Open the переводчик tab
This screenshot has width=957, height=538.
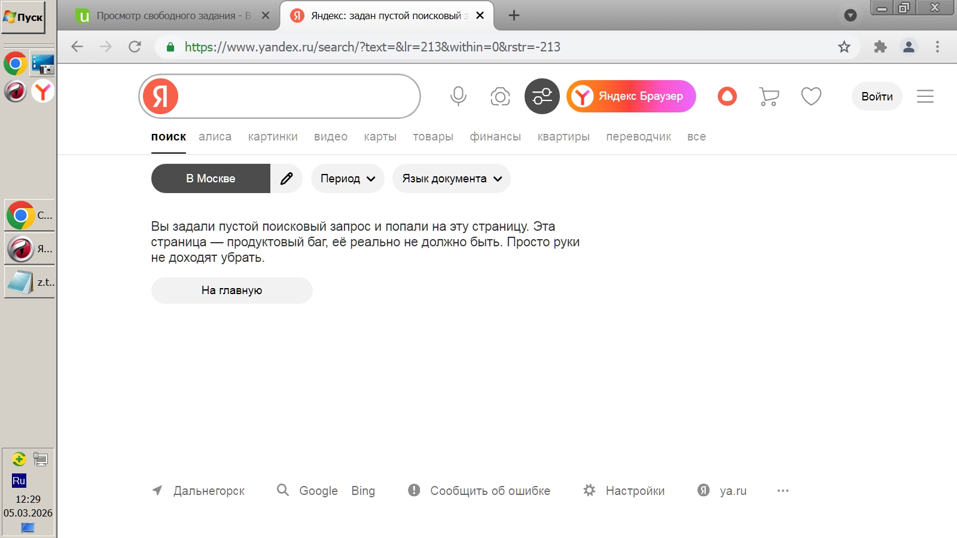tap(639, 137)
